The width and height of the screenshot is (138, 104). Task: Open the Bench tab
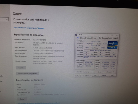tap(110, 38)
